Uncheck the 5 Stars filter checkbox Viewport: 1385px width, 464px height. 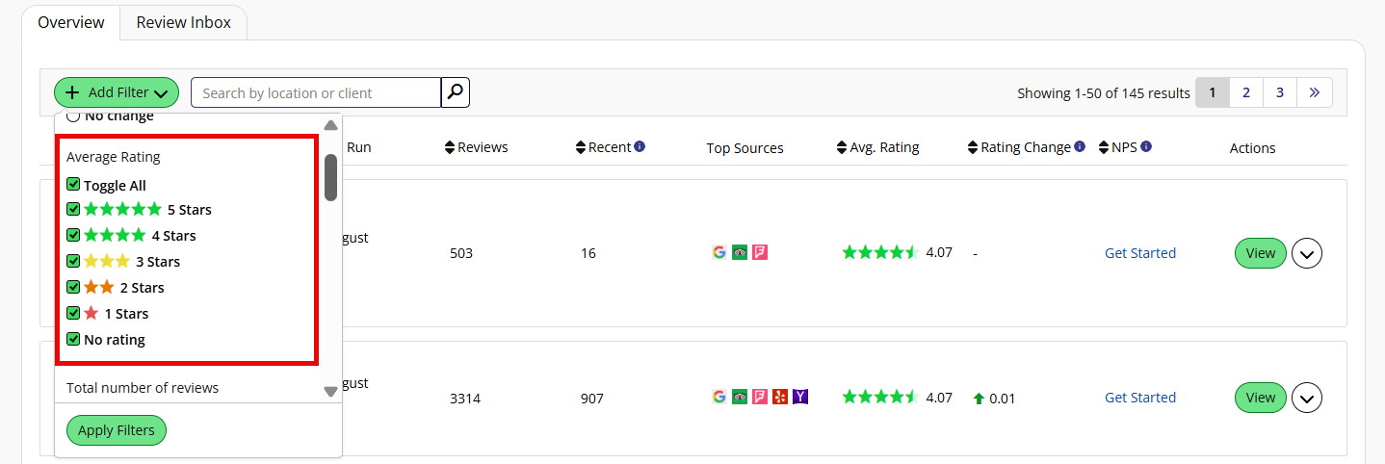click(73, 208)
